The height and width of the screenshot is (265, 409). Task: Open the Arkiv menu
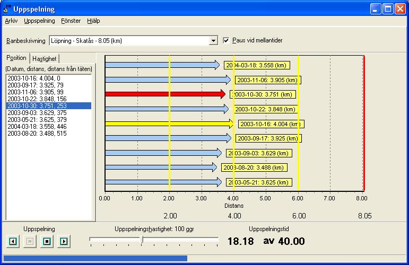pos(11,21)
